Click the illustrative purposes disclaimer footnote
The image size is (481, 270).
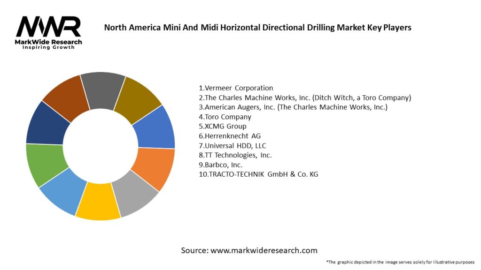click(400, 262)
